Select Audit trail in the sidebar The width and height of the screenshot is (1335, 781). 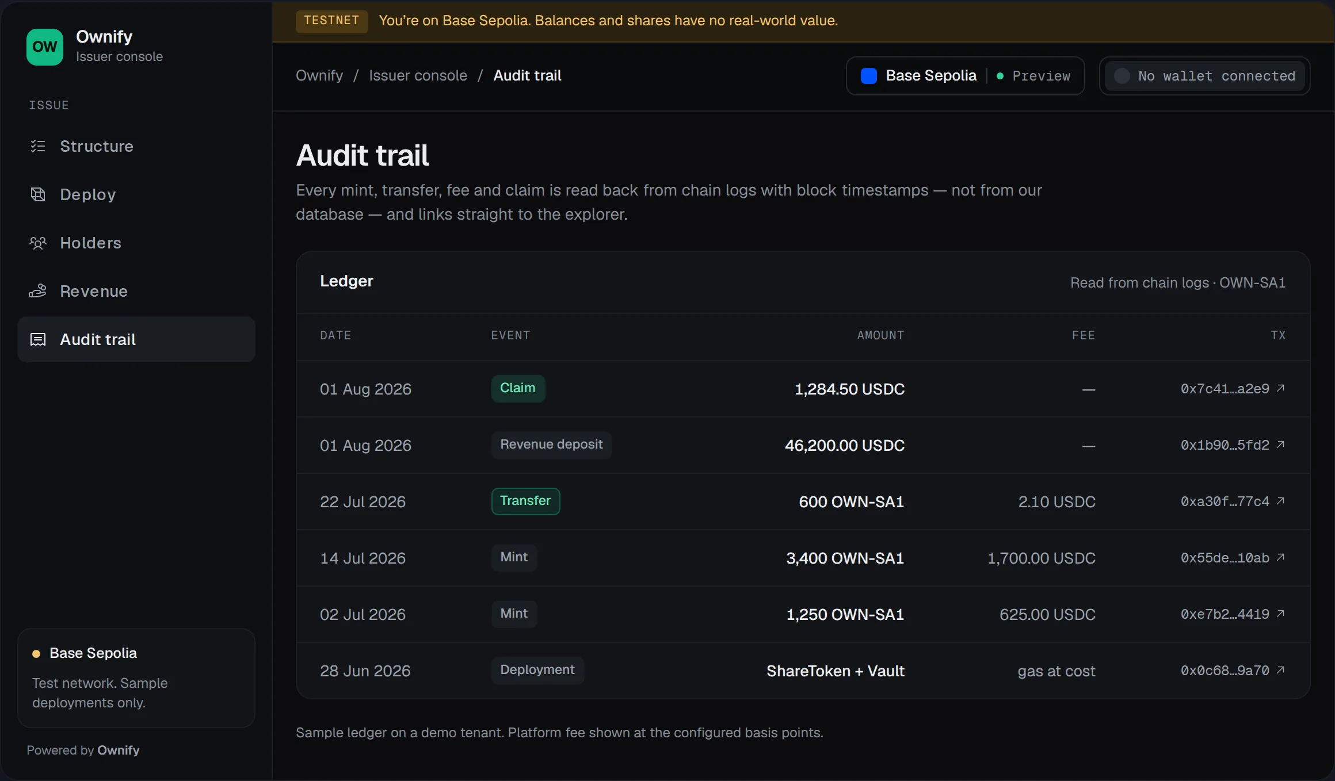tap(136, 339)
